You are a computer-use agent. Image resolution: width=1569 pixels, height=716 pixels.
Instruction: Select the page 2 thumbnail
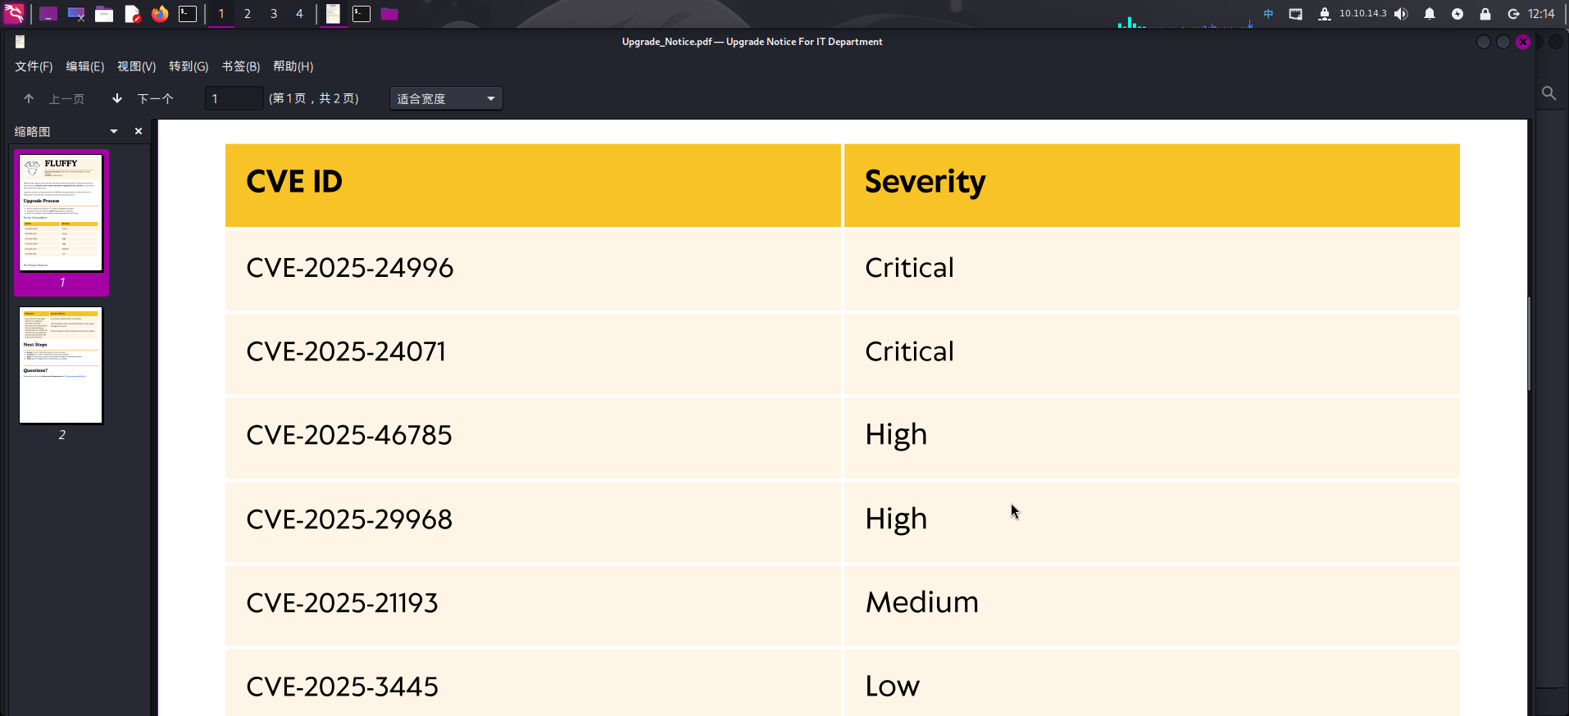point(61,365)
